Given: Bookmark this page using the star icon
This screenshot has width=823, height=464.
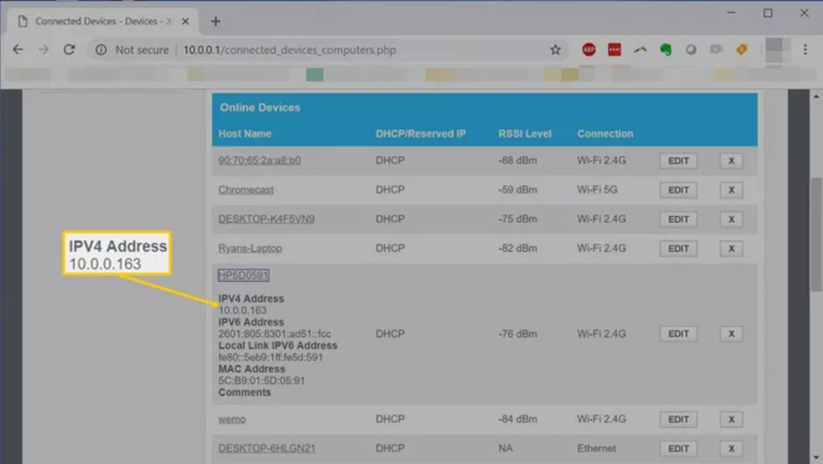Looking at the screenshot, I should click(556, 49).
